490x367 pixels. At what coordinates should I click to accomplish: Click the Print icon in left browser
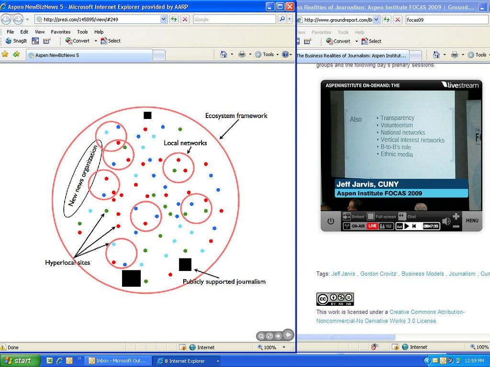[x=242, y=54]
